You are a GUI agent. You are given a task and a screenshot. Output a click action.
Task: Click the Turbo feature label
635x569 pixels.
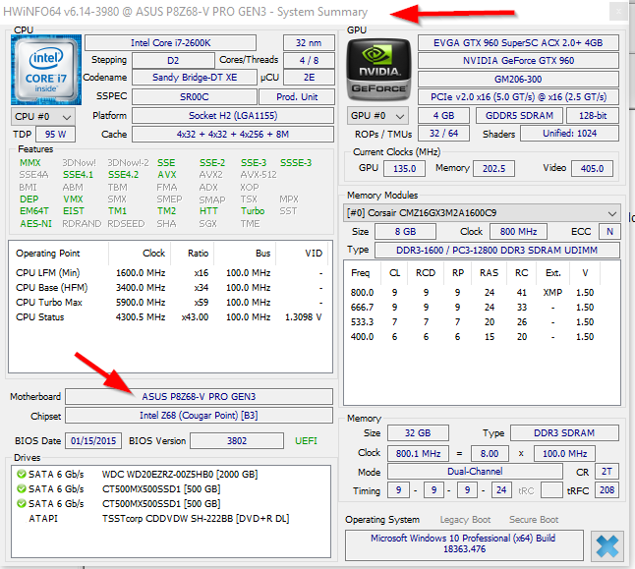click(x=253, y=211)
